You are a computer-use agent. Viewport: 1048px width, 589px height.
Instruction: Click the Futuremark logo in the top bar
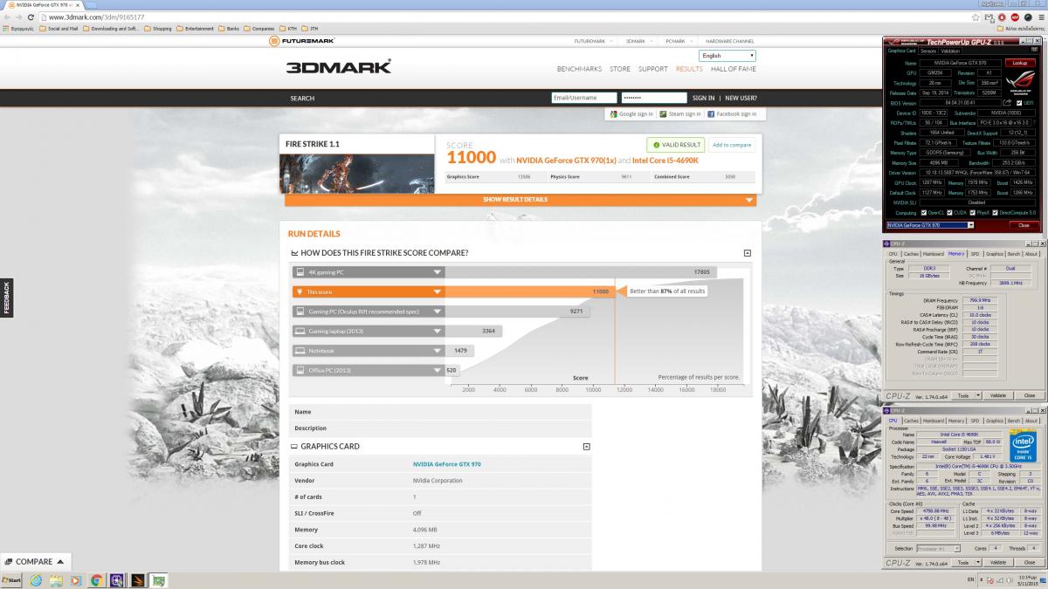point(301,41)
